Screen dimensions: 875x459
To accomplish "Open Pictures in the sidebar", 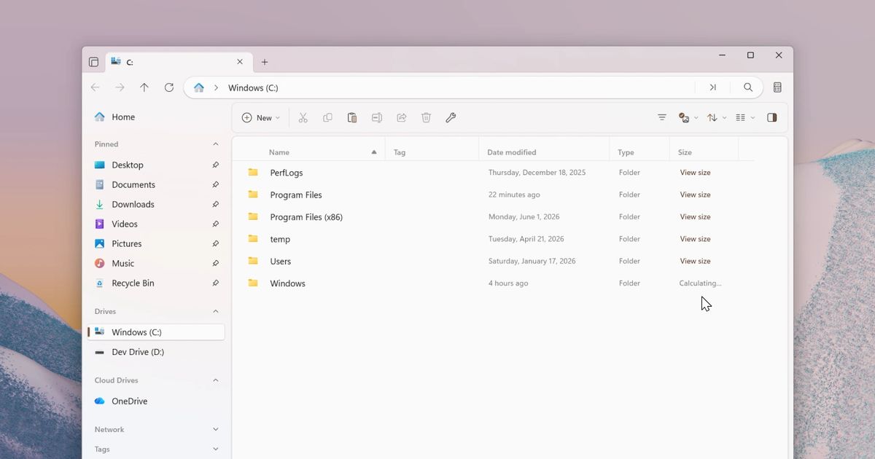I will (156, 243).
